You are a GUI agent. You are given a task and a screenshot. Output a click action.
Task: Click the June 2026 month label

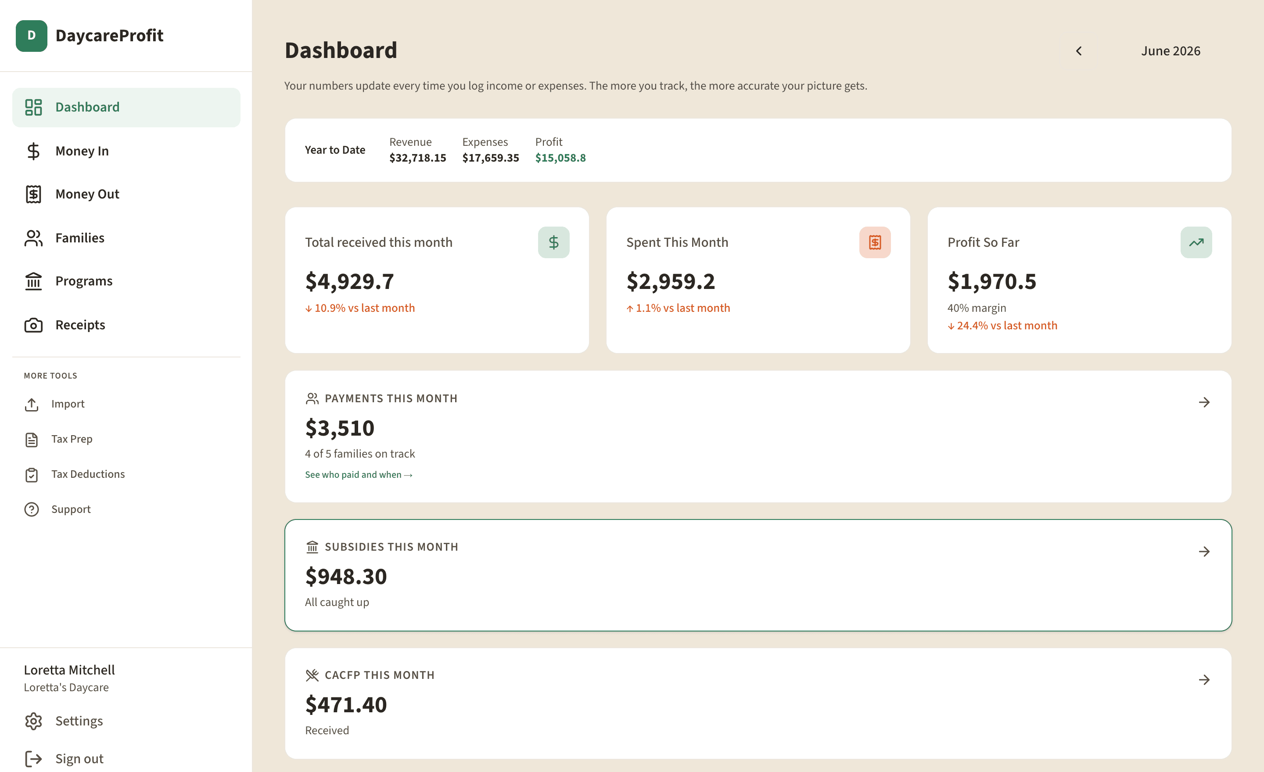tap(1171, 51)
